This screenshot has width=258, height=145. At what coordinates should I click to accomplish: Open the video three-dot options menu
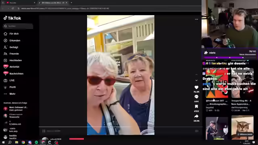tap(196, 19)
